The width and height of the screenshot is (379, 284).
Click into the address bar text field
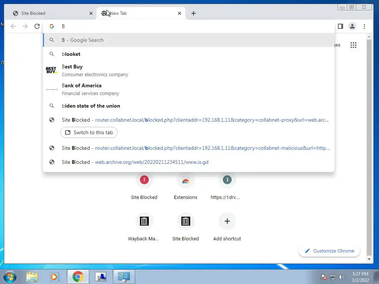tap(188, 26)
